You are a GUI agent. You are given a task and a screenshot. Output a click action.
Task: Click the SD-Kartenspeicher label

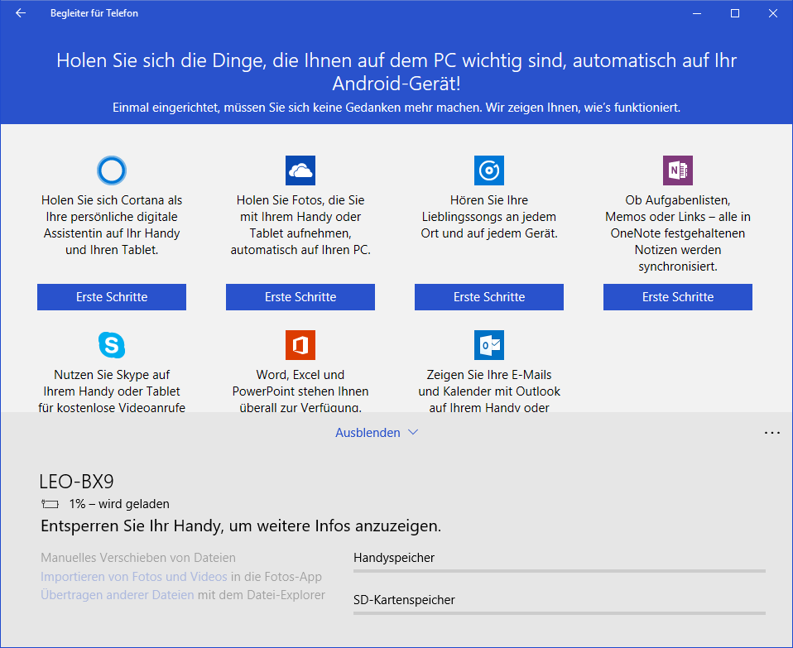click(x=404, y=600)
